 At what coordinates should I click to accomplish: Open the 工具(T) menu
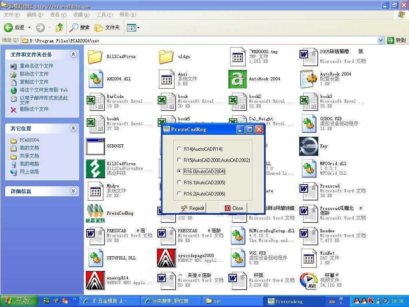(105, 15)
